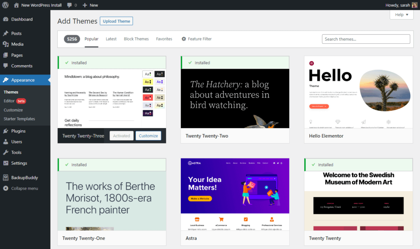Screen dimensions: 420x249
Task: Switch to the Block Themes tab
Action: [x=136, y=39]
